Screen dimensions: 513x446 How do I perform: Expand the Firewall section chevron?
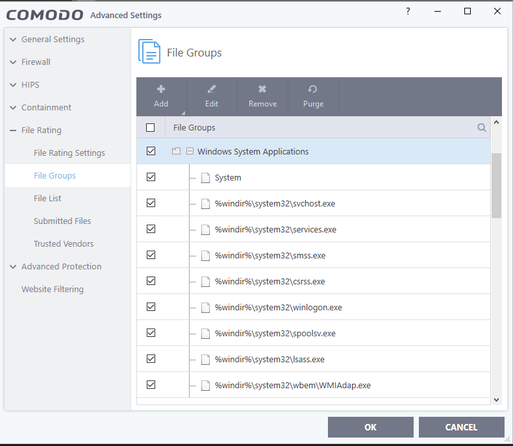click(13, 62)
